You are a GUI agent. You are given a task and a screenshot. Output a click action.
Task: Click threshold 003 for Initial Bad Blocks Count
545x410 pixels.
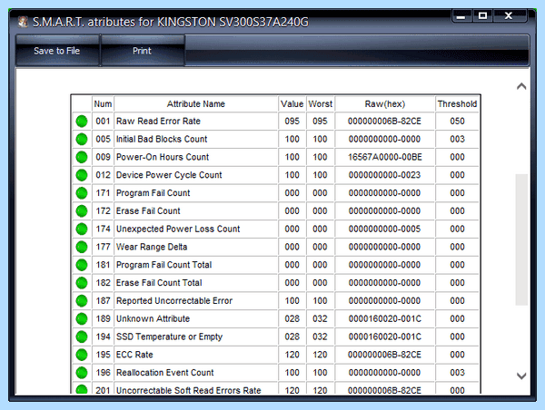coord(457,139)
